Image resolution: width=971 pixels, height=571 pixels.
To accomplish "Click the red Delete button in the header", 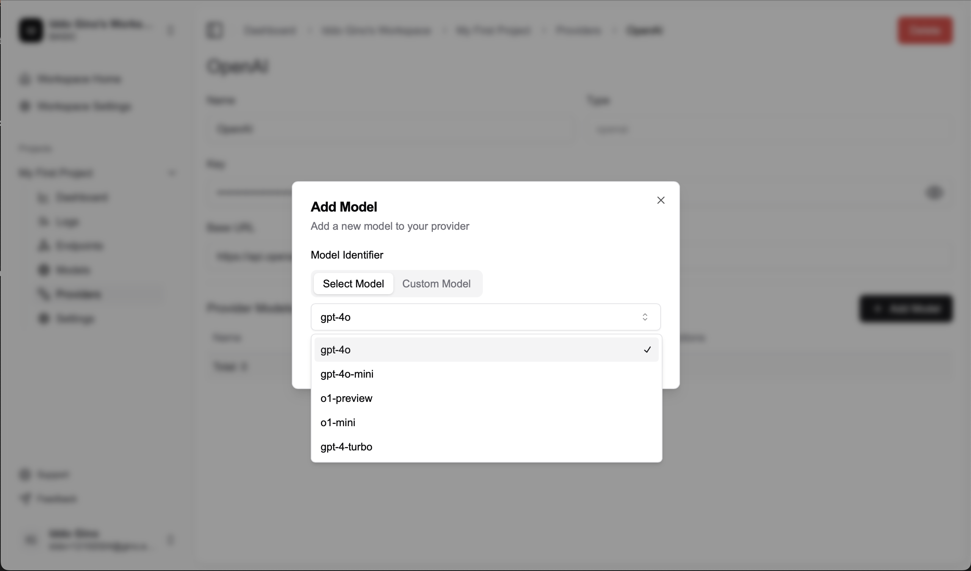I will tap(925, 30).
